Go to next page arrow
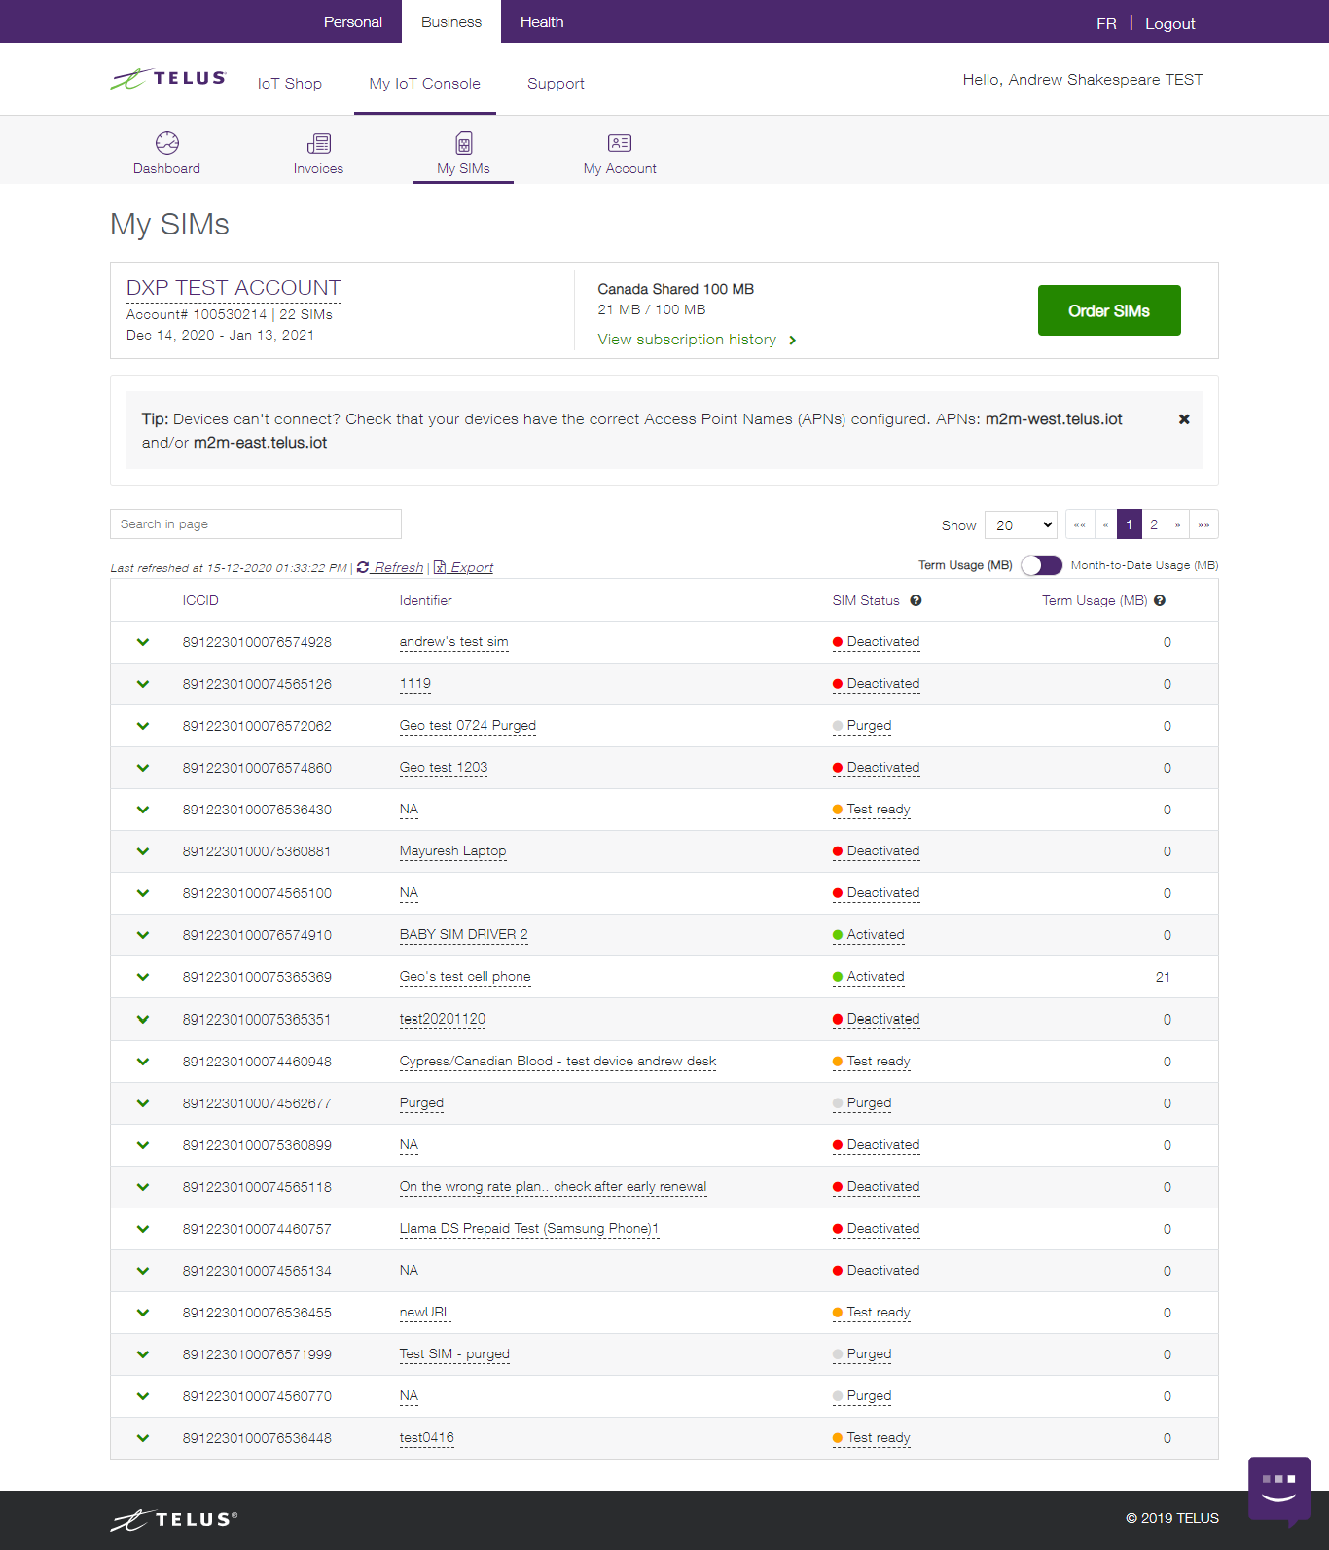1329x1550 pixels. pyautogui.click(x=1177, y=524)
